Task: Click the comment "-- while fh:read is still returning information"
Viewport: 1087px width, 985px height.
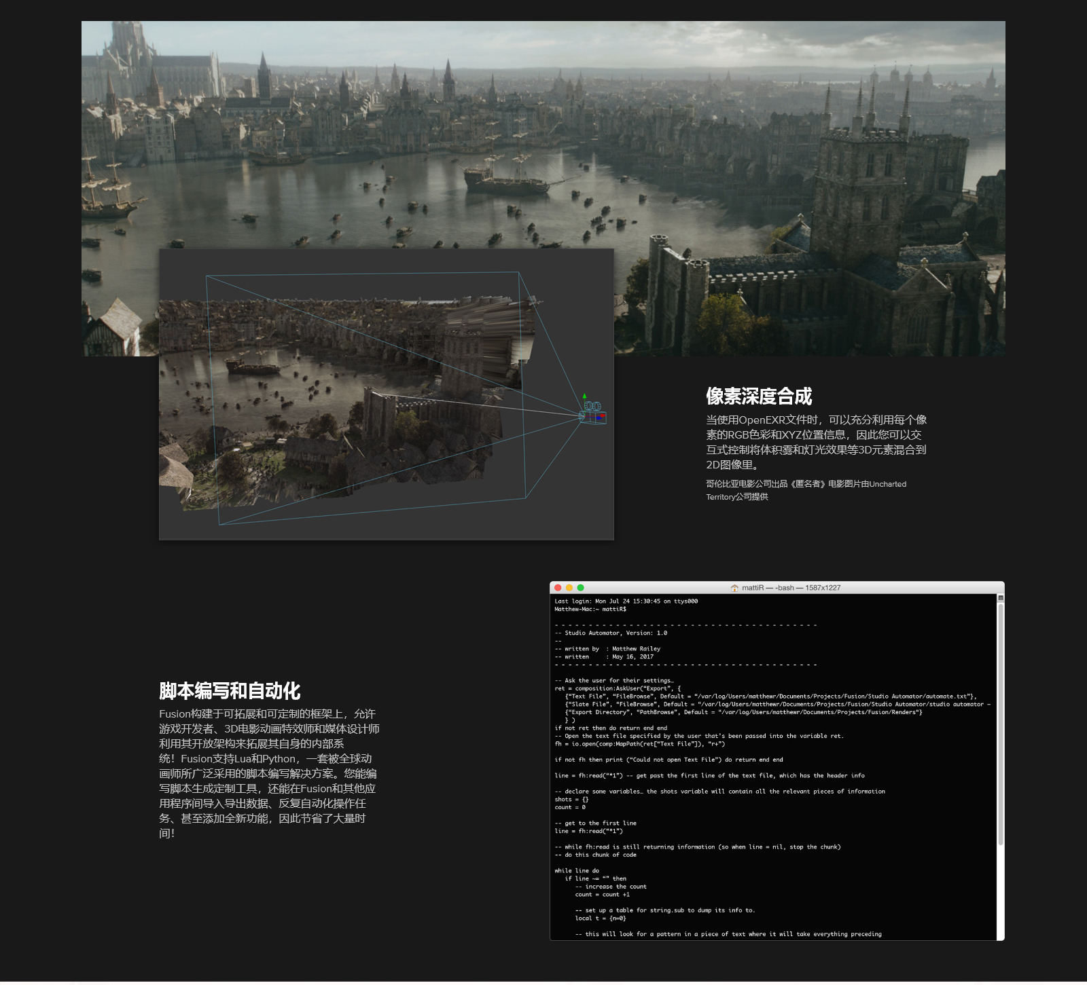Action: (x=698, y=847)
